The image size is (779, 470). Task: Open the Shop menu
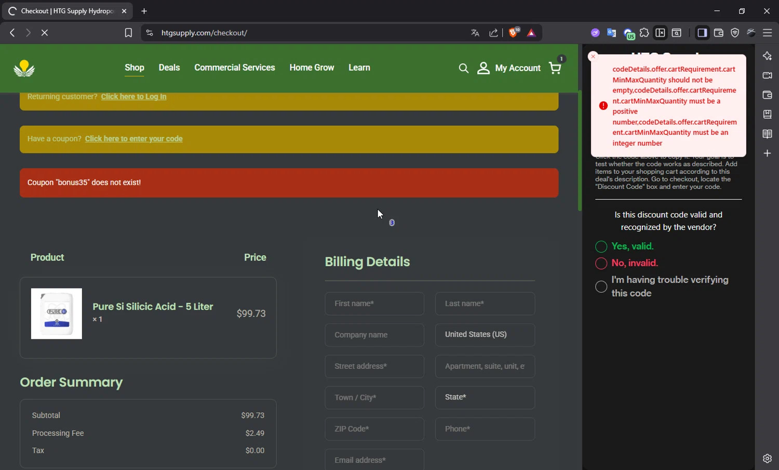click(135, 67)
